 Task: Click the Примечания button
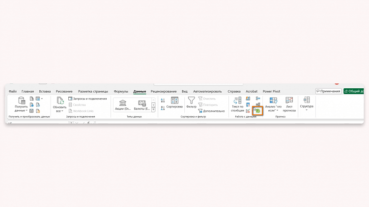pos(328,91)
